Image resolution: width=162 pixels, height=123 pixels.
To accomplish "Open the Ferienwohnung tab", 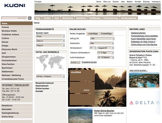I will [110, 18].
